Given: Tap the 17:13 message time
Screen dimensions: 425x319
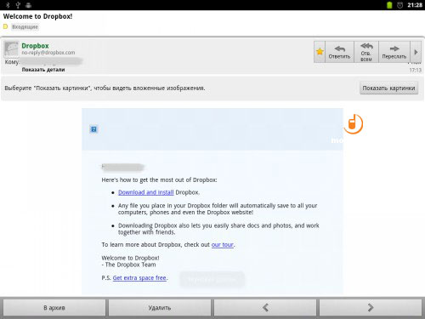Looking at the screenshot, I should click(x=416, y=70).
